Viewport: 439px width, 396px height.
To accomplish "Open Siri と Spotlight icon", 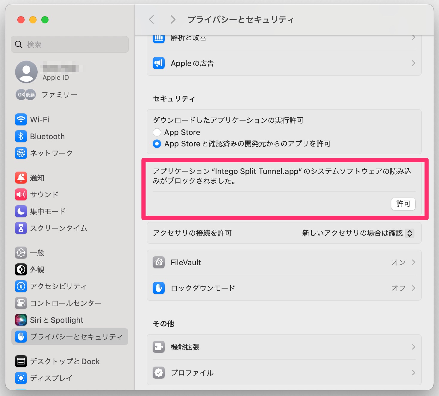I will (x=21, y=320).
